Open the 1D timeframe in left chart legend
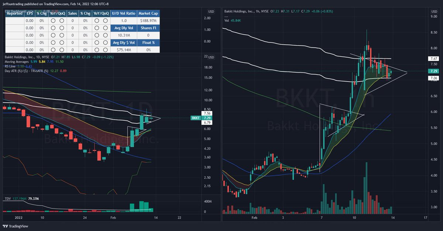The image size is (443, 231). tap(37, 57)
